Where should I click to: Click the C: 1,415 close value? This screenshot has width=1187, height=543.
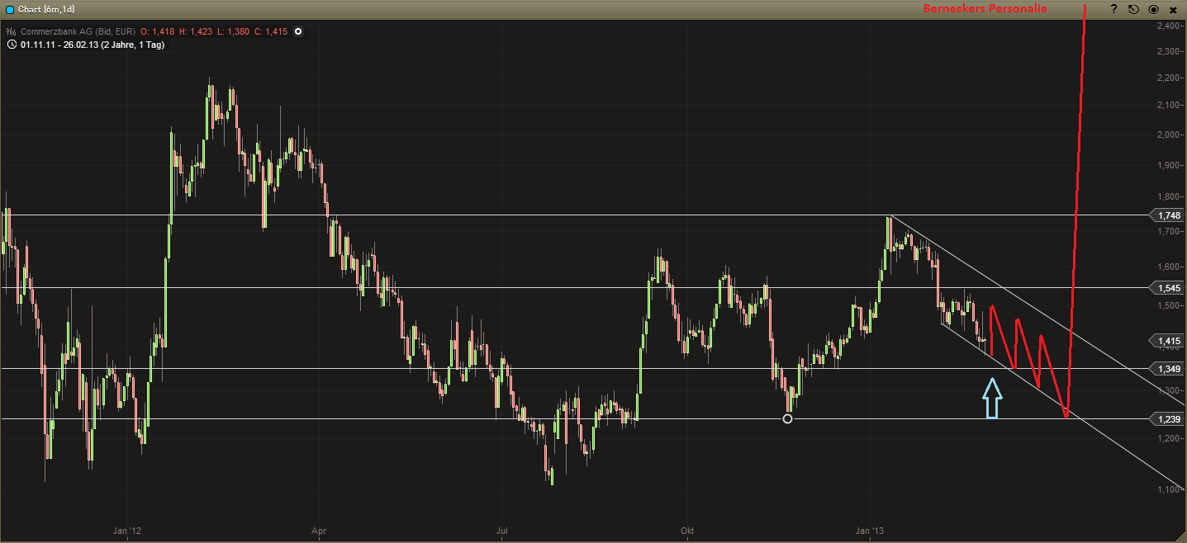(271, 31)
